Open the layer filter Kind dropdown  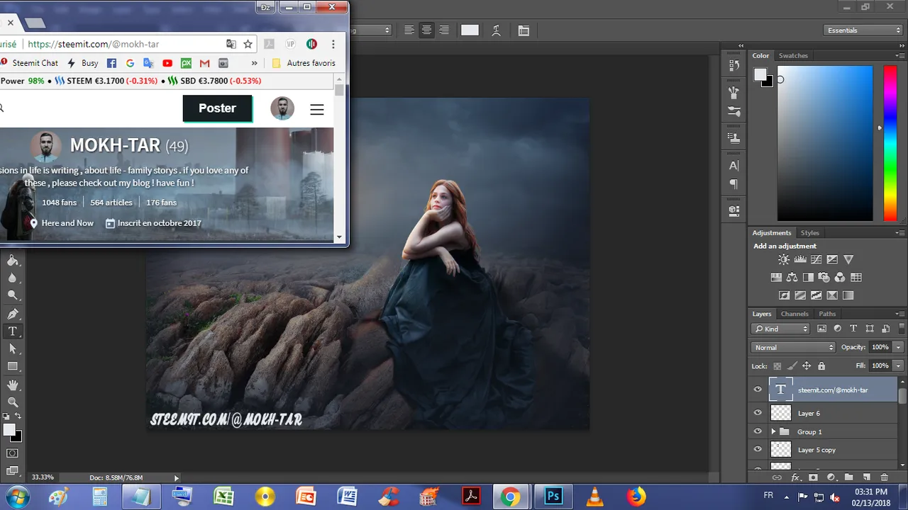(x=780, y=329)
